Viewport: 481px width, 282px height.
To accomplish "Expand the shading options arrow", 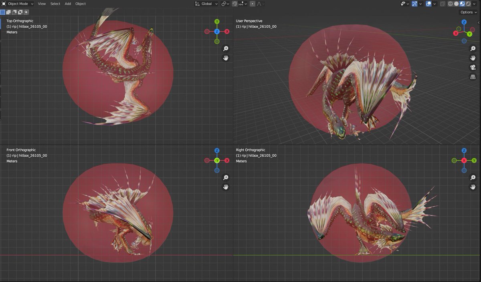I will [x=474, y=4].
